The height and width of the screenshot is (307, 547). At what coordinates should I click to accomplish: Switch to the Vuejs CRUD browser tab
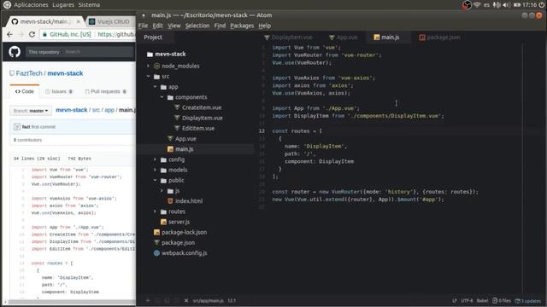coord(109,21)
